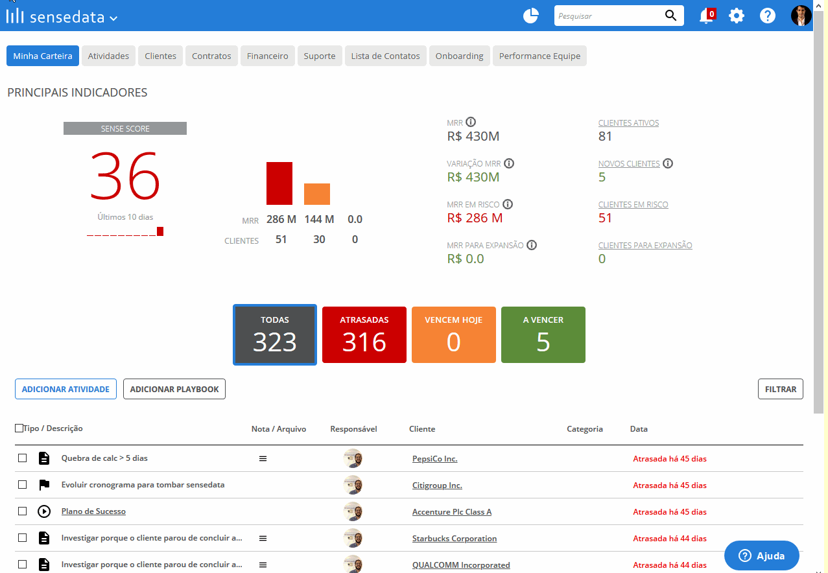The width and height of the screenshot is (828, 573).
Task: Check the box for Quebra de calc row
Action: 23,458
